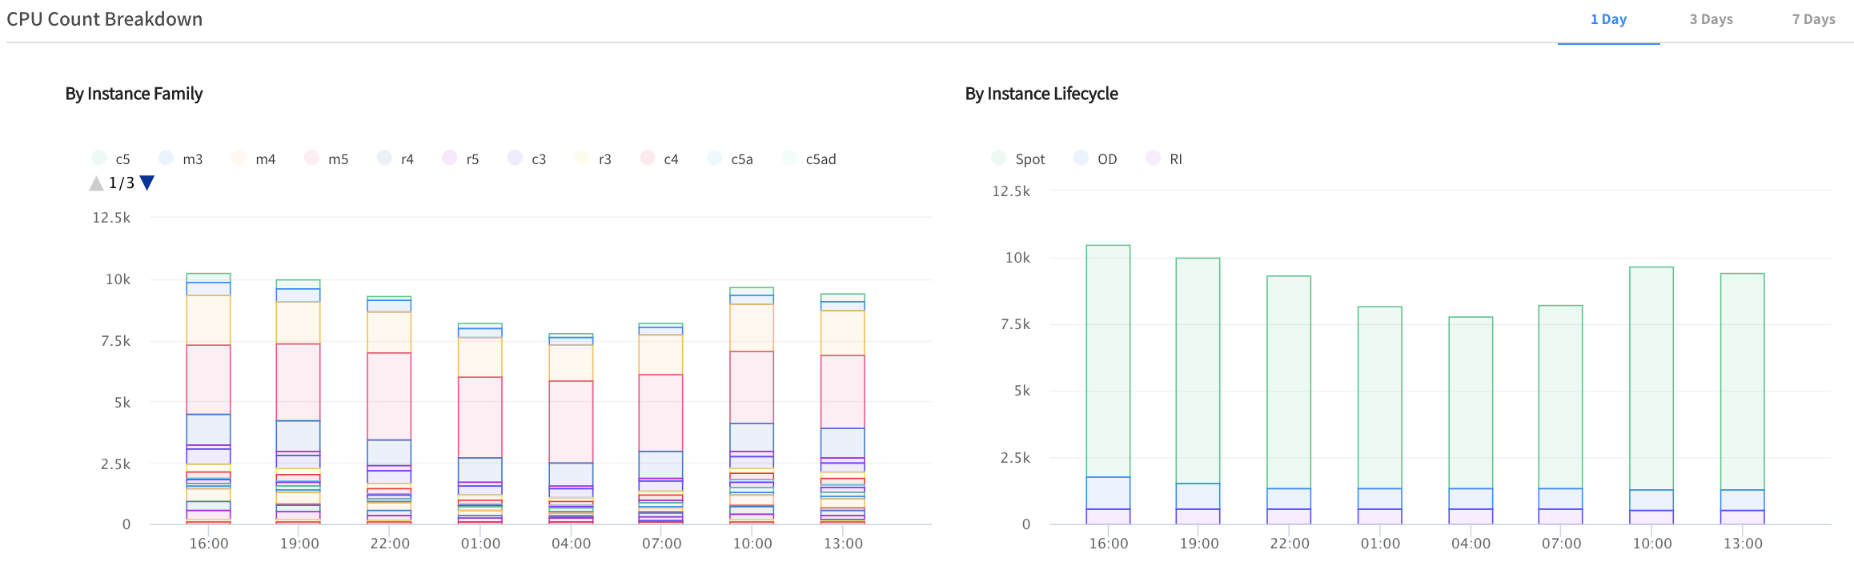This screenshot has width=1854, height=562.
Task: Go to next legend page arrow
Action: [147, 183]
